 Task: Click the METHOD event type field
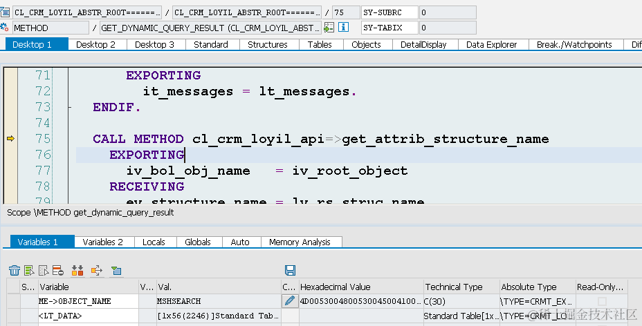point(51,28)
